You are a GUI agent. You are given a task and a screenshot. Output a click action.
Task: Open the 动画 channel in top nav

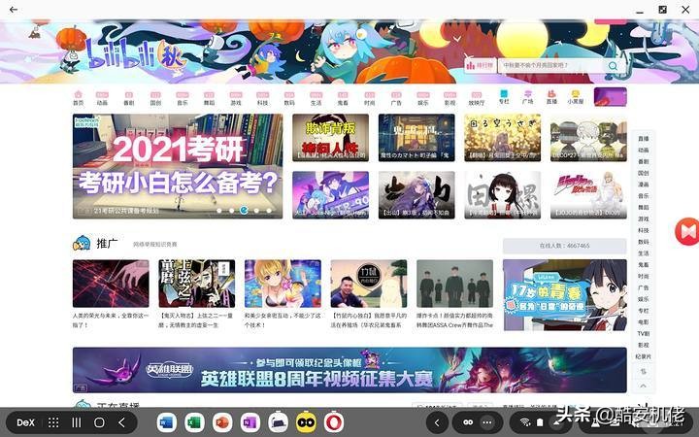[102, 98]
